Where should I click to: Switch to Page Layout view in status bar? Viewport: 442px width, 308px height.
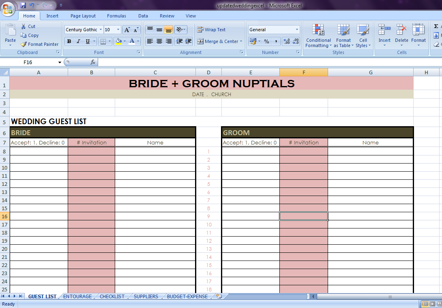pyautogui.click(x=432, y=304)
